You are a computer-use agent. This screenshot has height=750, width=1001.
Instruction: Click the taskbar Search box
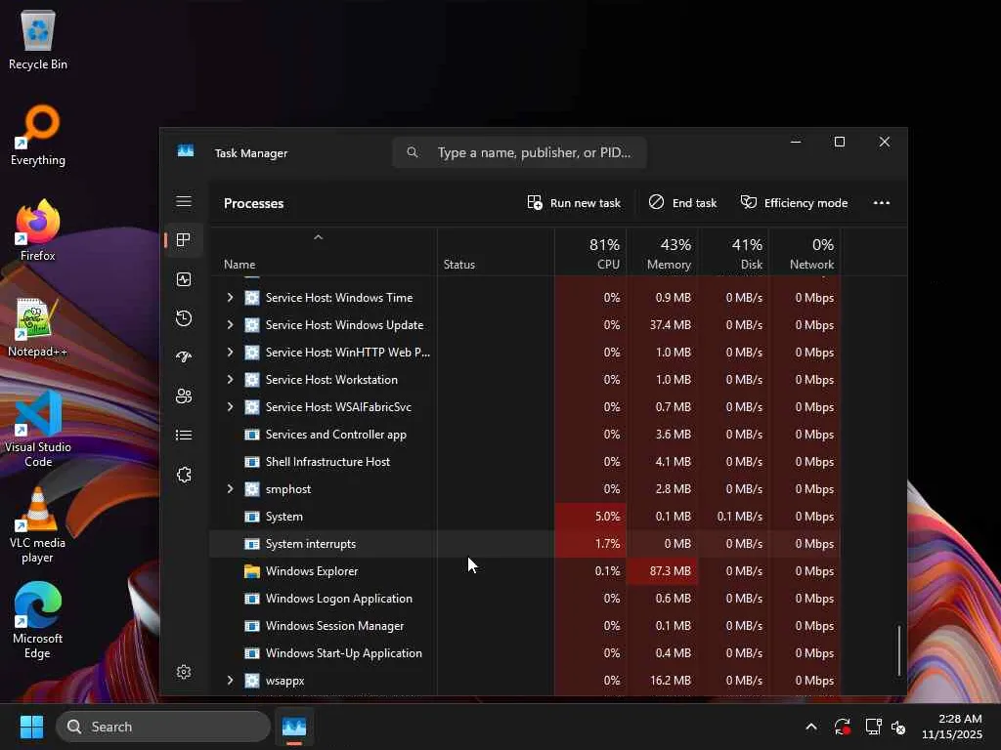tap(163, 727)
